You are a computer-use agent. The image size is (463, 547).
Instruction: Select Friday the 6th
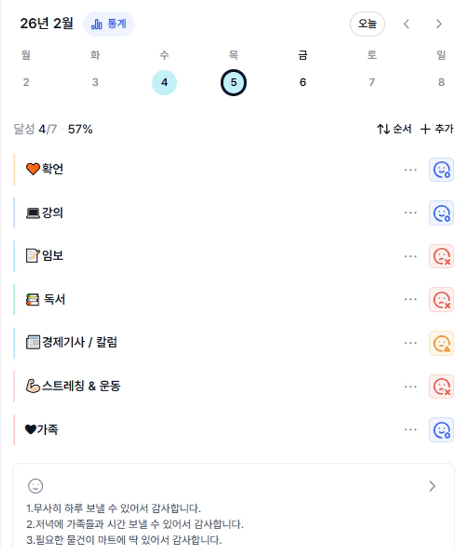(303, 83)
